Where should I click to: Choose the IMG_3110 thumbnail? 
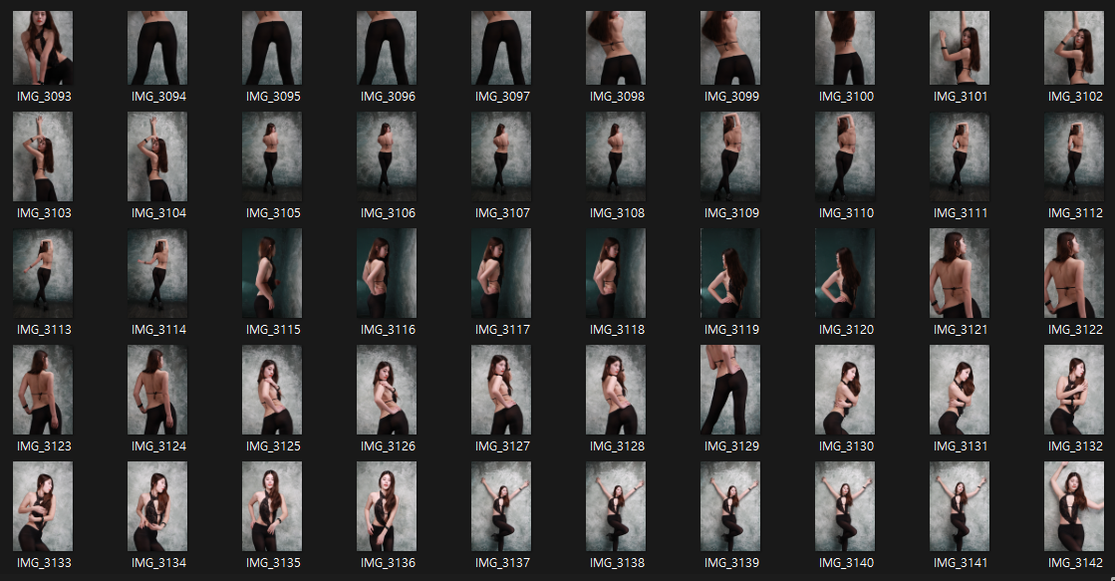(x=845, y=156)
